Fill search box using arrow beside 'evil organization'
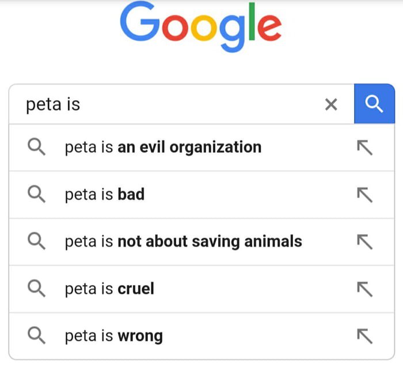The width and height of the screenshot is (403, 384). (364, 148)
